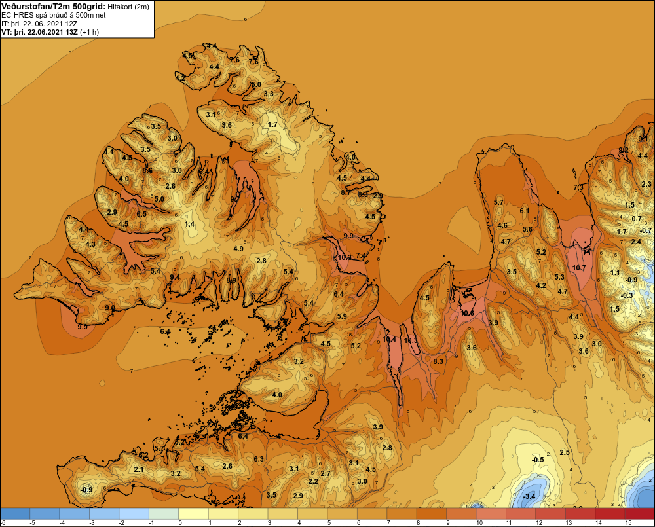Pick the legend swatch between 12 and 13
The width and height of the screenshot is (655, 527).
pos(551,513)
